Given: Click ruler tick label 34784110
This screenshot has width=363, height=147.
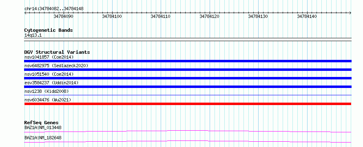Looking at the screenshot, I should pyautogui.click(x=161, y=16).
